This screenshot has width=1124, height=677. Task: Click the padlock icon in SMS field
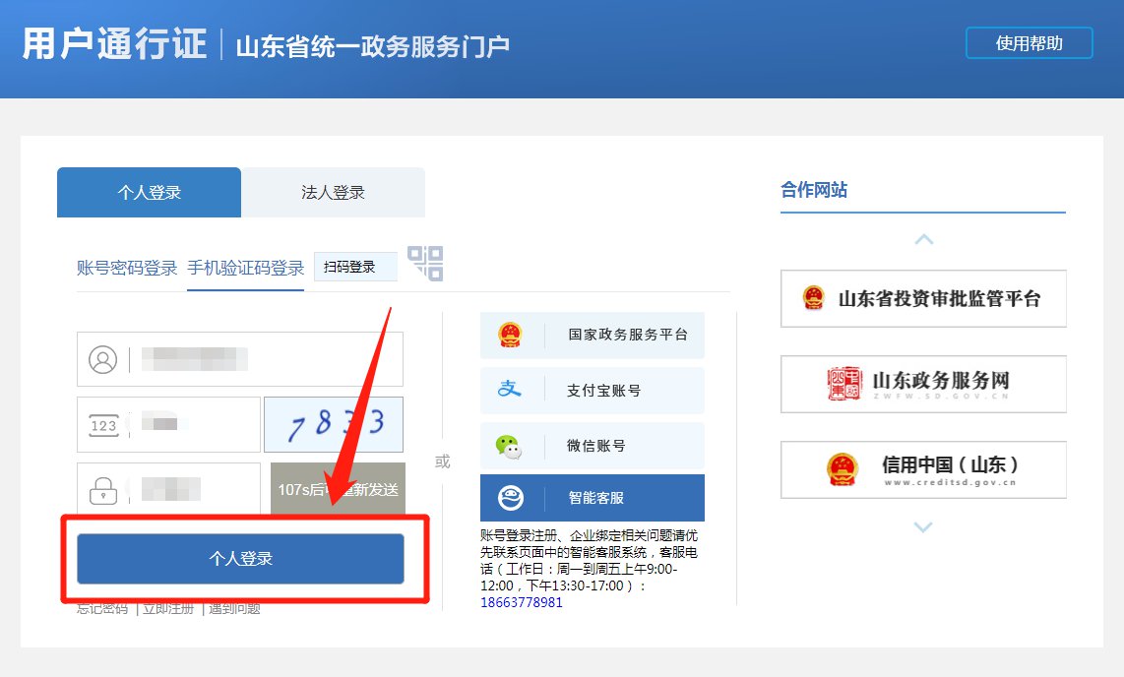(x=103, y=491)
